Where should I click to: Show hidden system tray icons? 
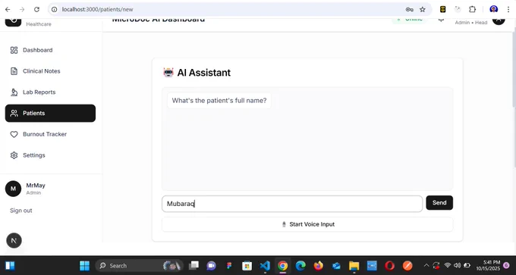(x=426, y=265)
